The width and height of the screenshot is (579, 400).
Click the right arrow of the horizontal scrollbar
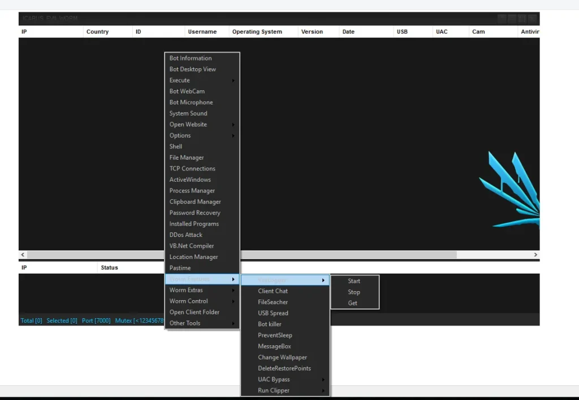coord(535,254)
